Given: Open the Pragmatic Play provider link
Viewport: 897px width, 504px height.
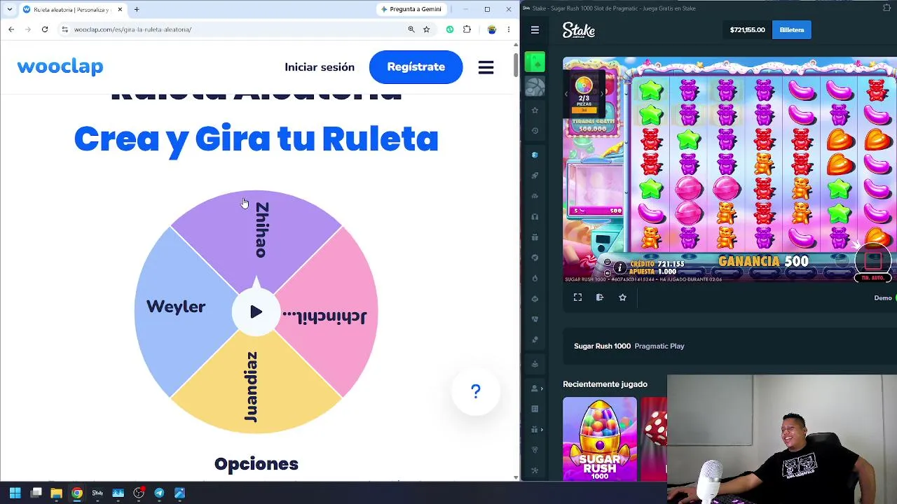Looking at the screenshot, I should 659,346.
